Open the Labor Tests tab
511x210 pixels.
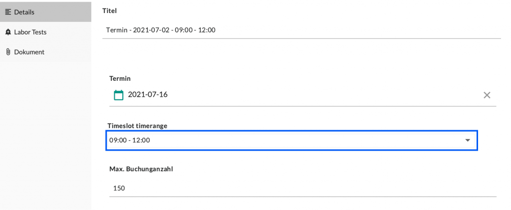tap(30, 32)
